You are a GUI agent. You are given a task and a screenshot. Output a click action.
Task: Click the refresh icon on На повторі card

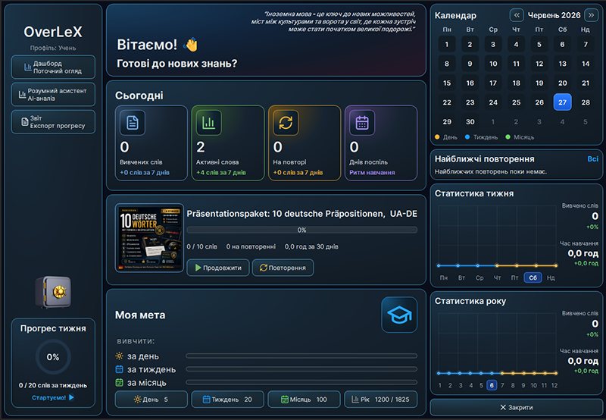[286, 123]
